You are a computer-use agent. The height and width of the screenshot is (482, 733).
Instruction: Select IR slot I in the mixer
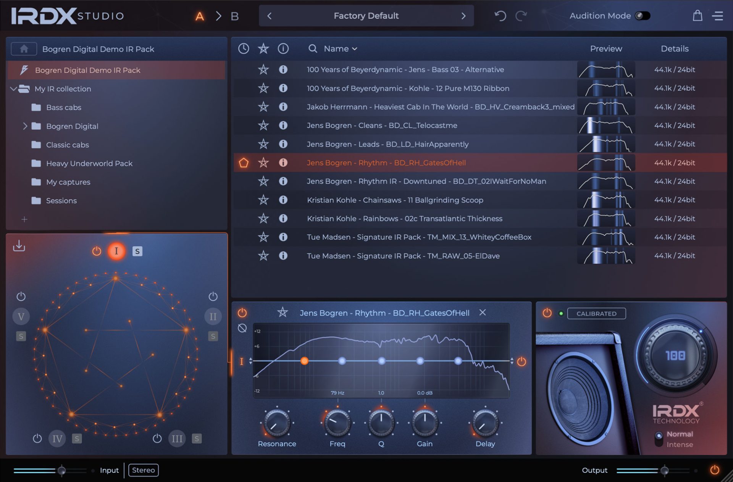116,251
